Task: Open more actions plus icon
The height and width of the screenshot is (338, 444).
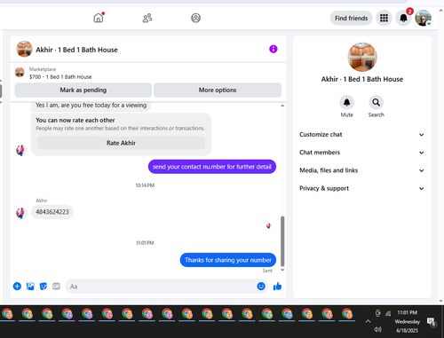Action: click(17, 287)
